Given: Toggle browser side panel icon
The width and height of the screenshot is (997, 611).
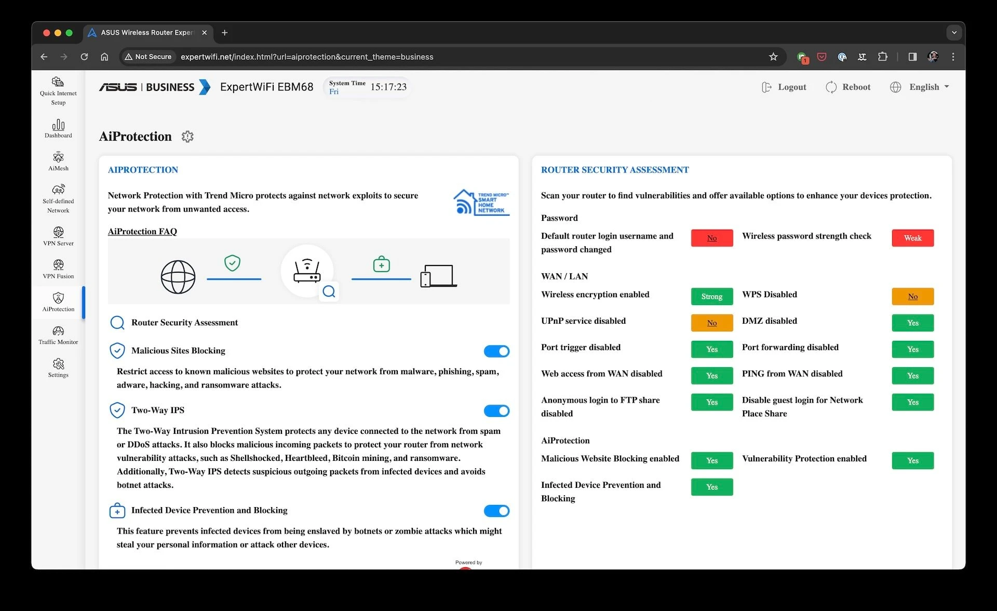Looking at the screenshot, I should [x=912, y=57].
